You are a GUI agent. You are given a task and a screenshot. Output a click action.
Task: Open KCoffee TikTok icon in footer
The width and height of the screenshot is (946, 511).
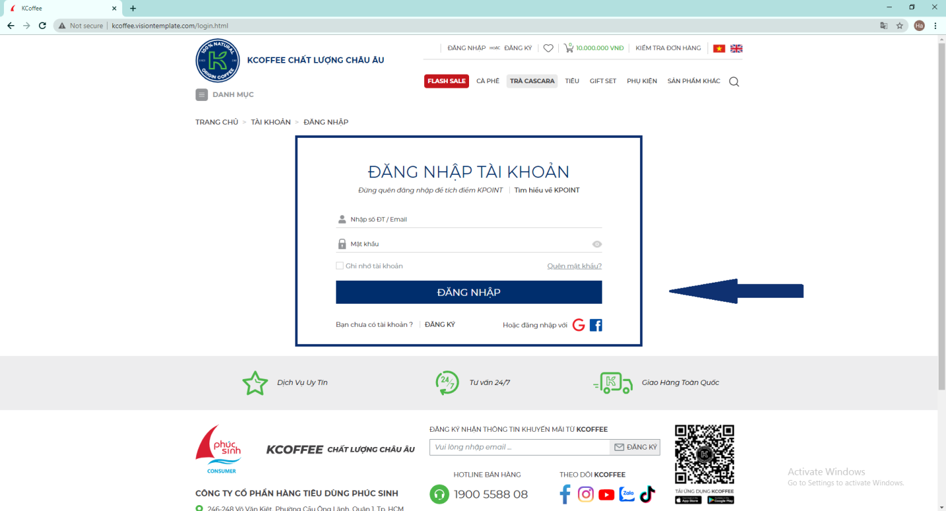click(647, 494)
